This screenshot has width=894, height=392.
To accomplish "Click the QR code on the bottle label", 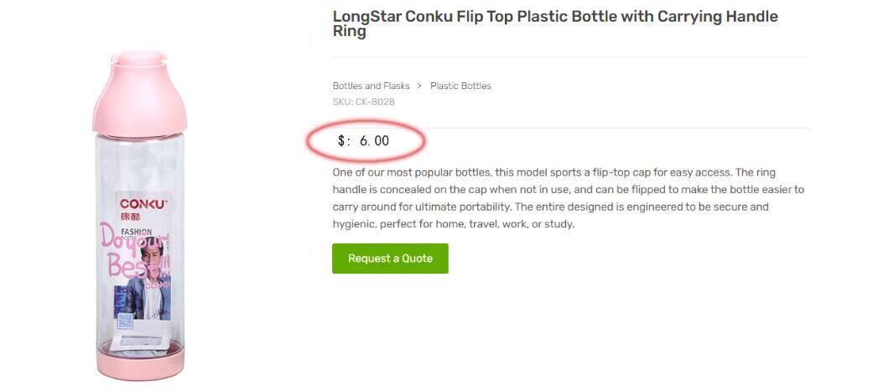I will 124,320.
